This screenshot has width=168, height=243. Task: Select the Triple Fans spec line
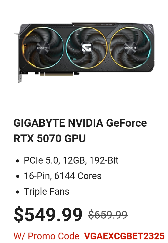[x=47, y=191]
